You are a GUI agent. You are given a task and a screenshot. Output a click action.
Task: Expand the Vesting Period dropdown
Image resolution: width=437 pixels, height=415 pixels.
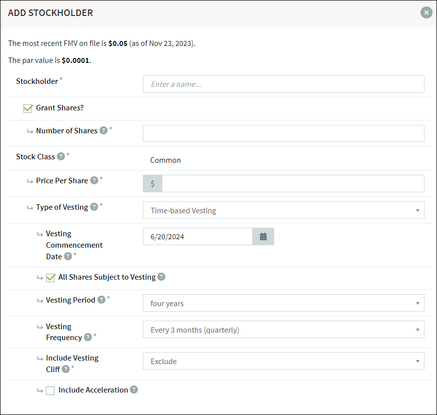283,303
